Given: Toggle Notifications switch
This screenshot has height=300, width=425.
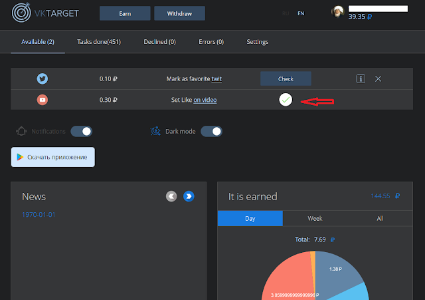Looking at the screenshot, I should click(x=81, y=132).
